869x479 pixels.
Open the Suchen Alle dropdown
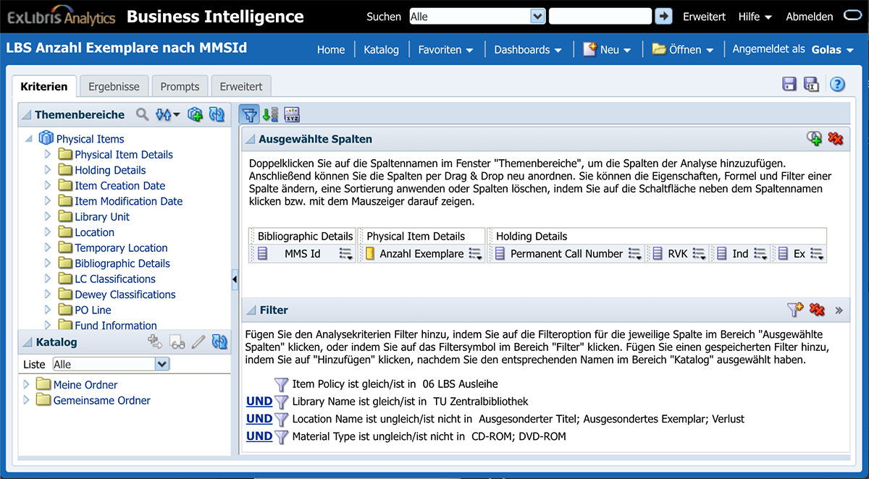[537, 16]
